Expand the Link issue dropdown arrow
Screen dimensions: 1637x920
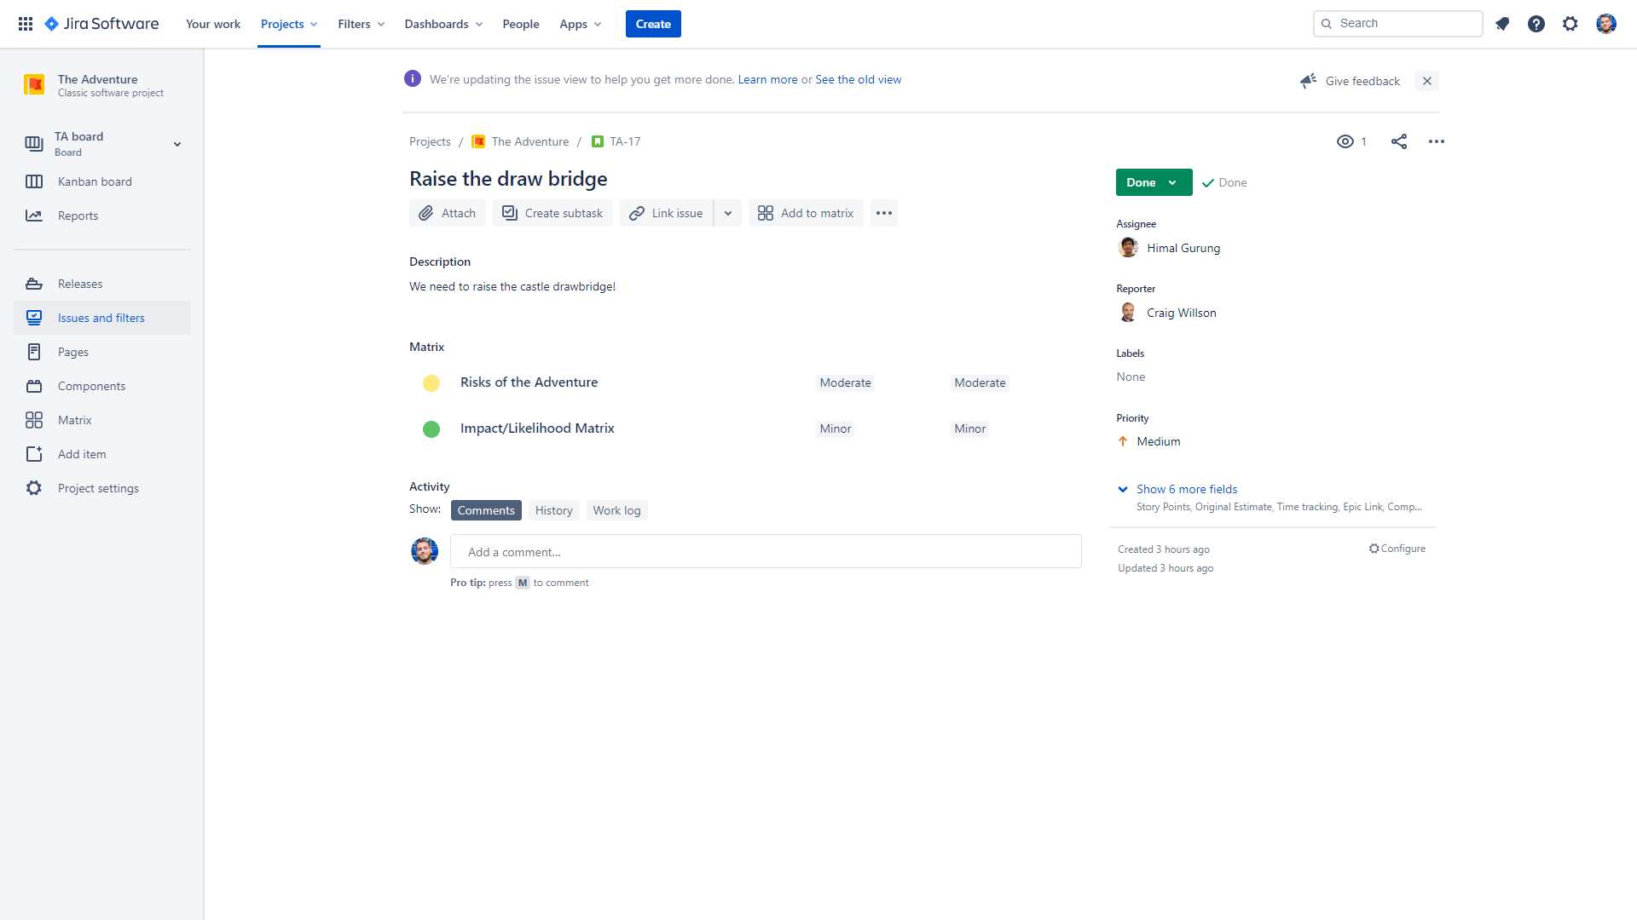[x=728, y=213]
